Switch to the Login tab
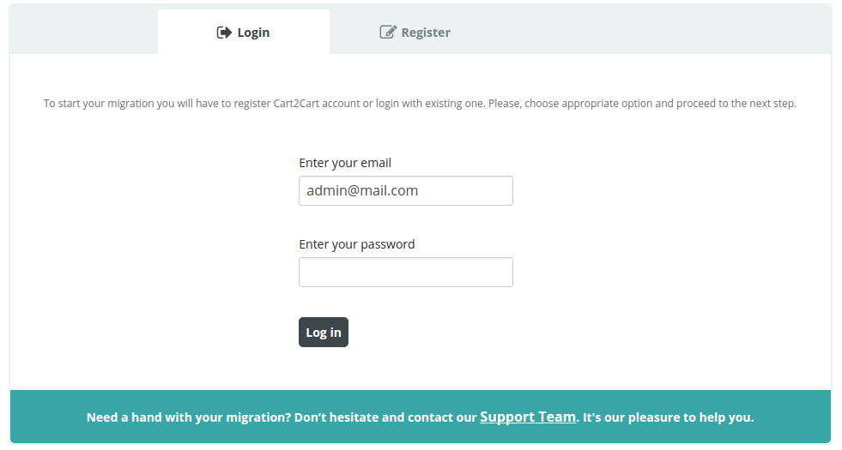Viewport: 842px width, 450px height. point(244,33)
